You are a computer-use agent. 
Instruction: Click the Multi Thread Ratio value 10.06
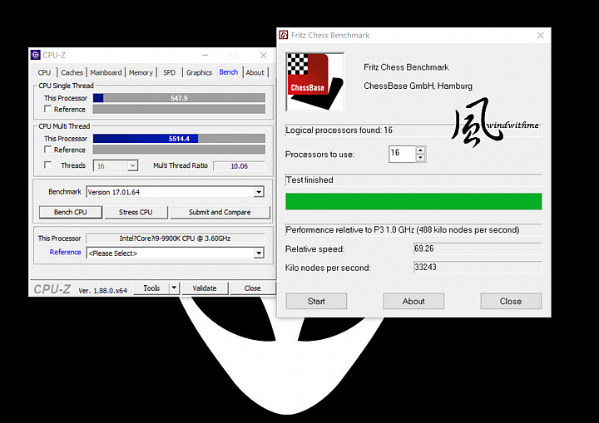(x=239, y=166)
